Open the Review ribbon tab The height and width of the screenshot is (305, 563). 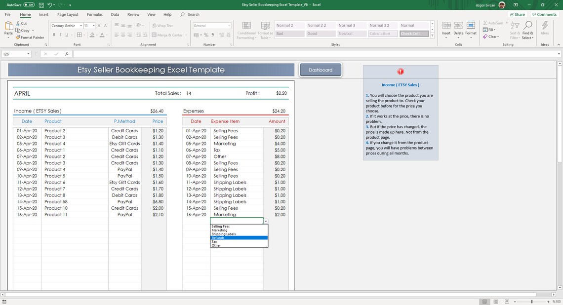pyautogui.click(x=134, y=14)
